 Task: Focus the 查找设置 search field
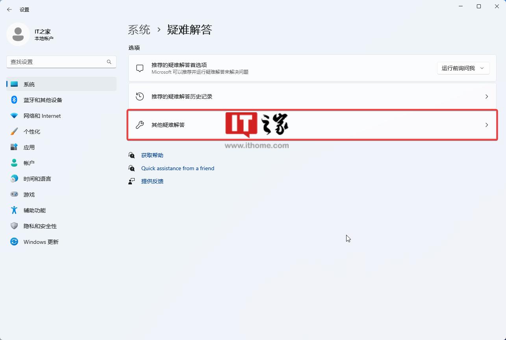tap(61, 62)
